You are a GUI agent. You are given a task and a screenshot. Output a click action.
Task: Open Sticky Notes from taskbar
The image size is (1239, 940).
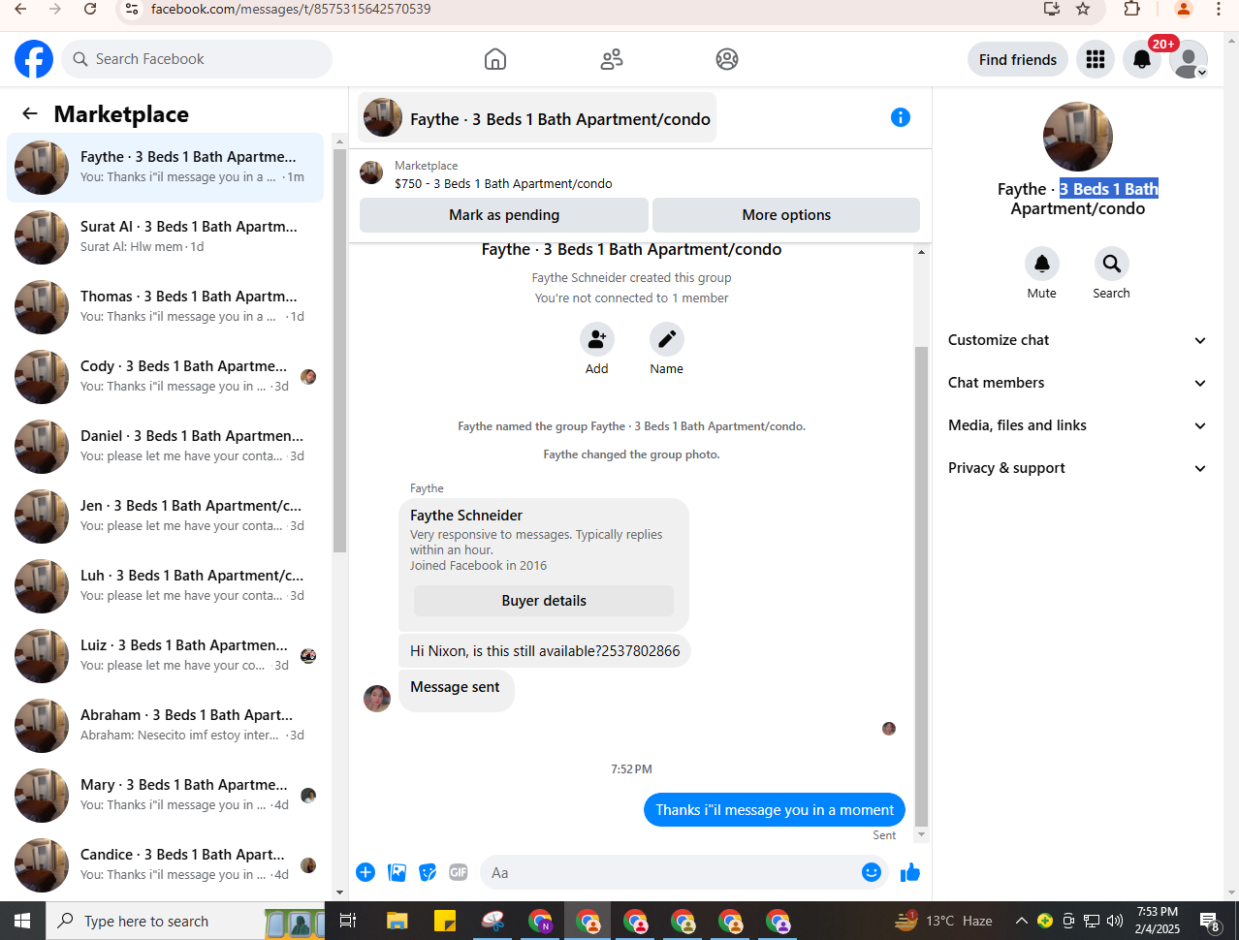(x=445, y=921)
